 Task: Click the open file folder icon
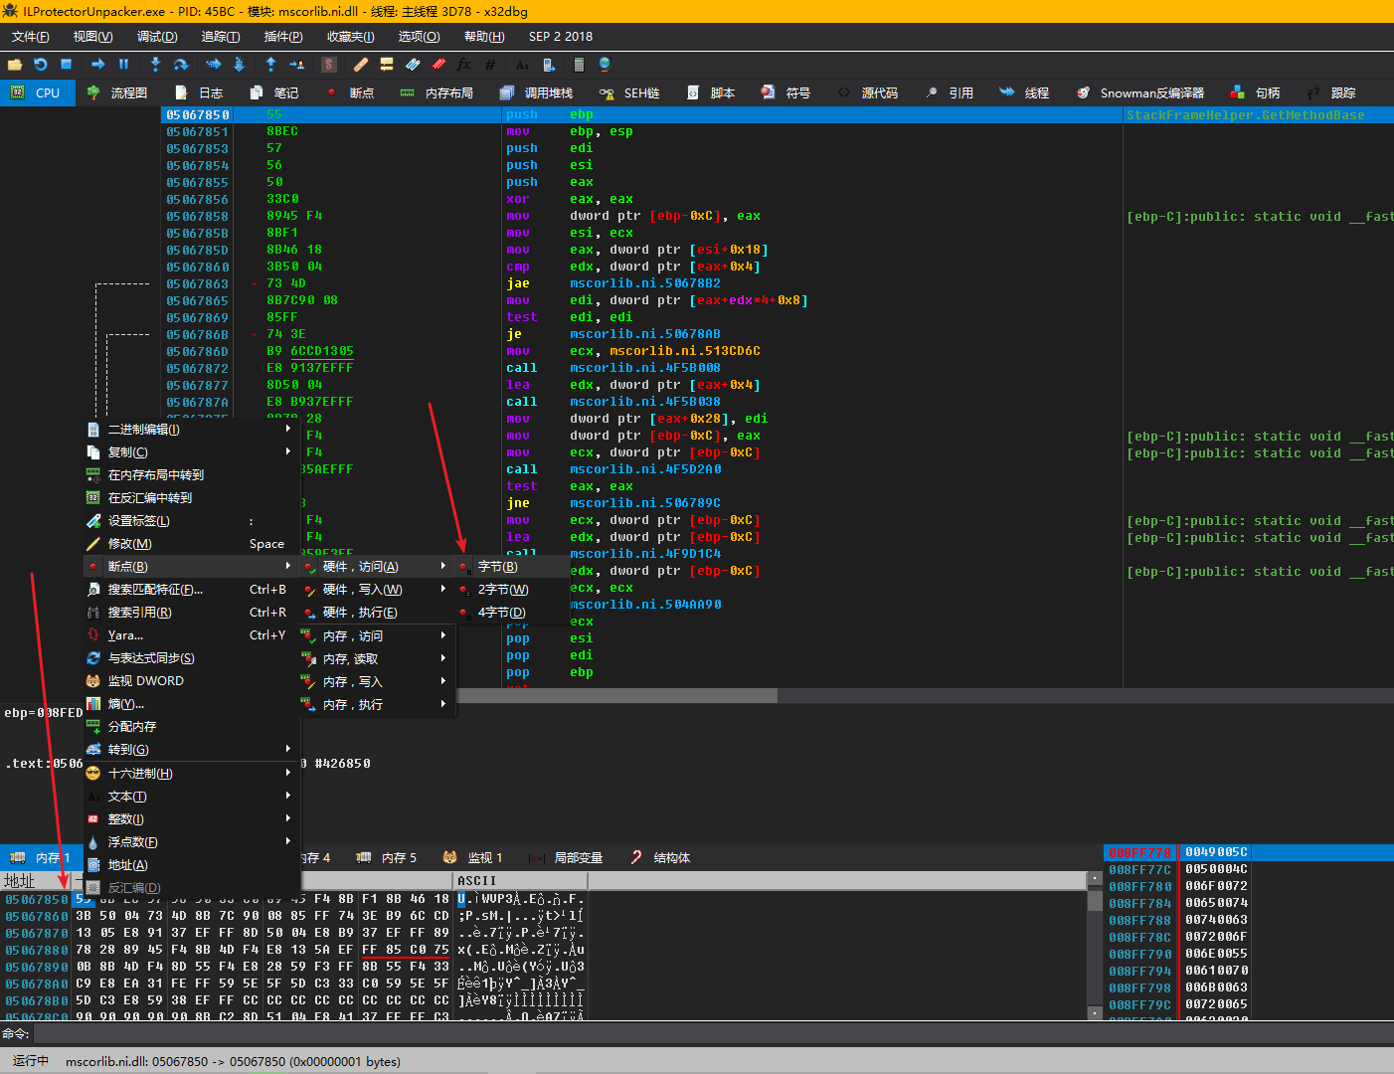(x=15, y=65)
